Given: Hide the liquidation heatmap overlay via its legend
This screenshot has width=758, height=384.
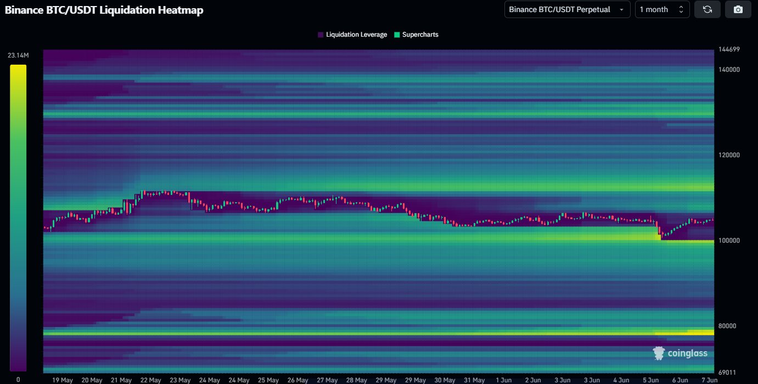Looking at the screenshot, I should (352, 34).
